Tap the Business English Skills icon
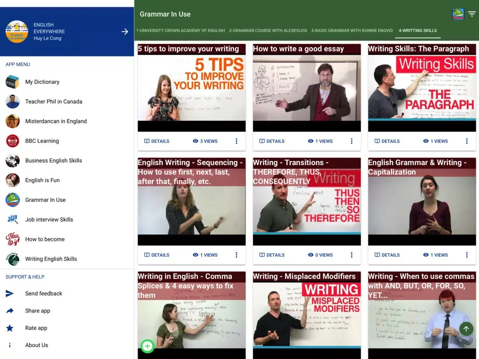Image resolution: width=479 pixels, height=359 pixels. coord(13,161)
